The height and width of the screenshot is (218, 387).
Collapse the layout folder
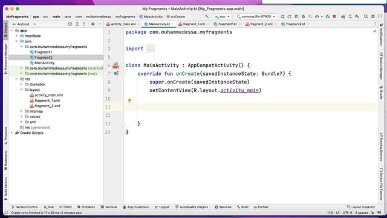[x=21, y=90]
